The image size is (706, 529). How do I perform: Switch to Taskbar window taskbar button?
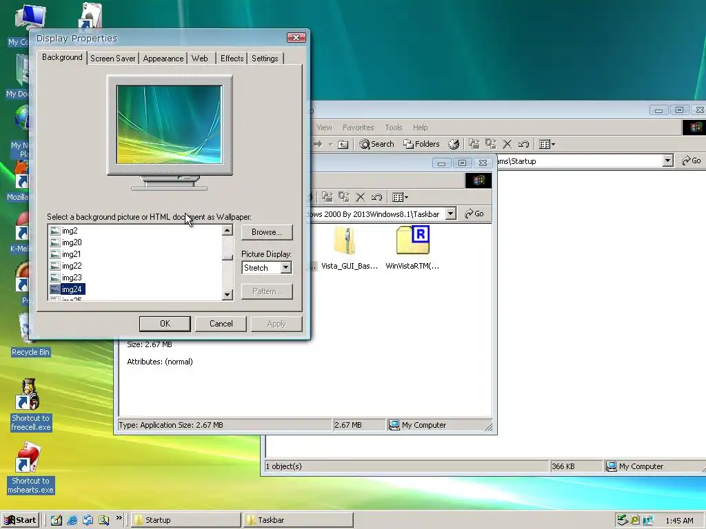[x=298, y=520]
